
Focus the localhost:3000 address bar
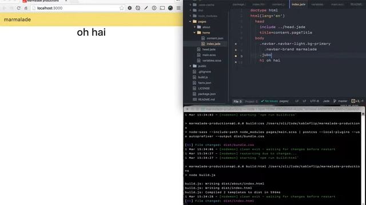(77, 8)
